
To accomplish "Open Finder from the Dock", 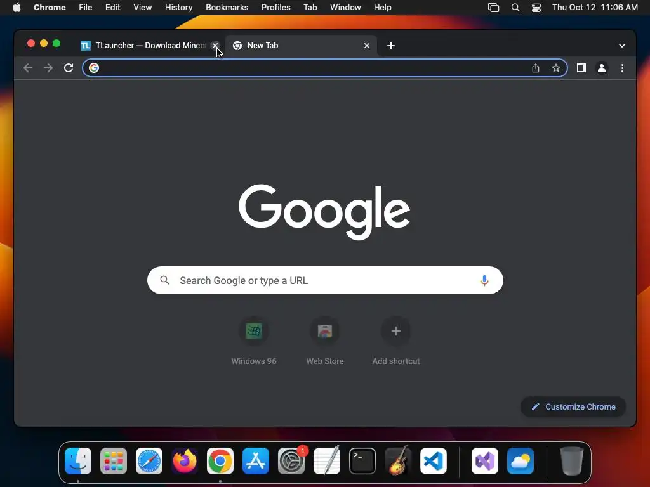I will (x=78, y=461).
